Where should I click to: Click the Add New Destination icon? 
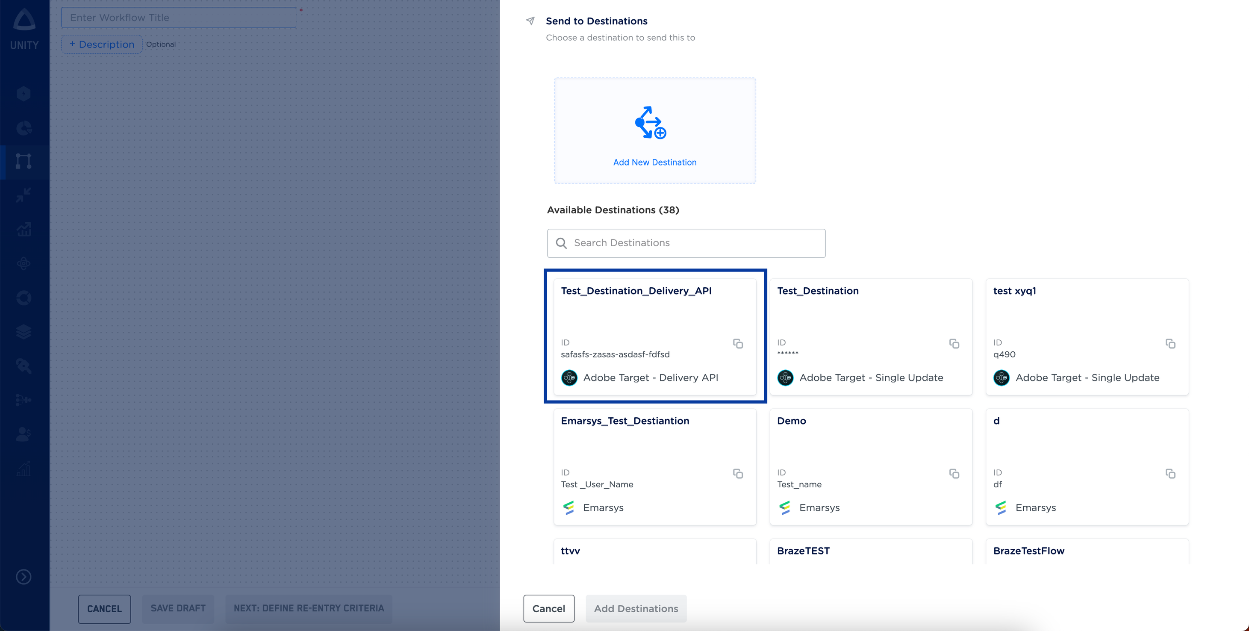point(650,123)
